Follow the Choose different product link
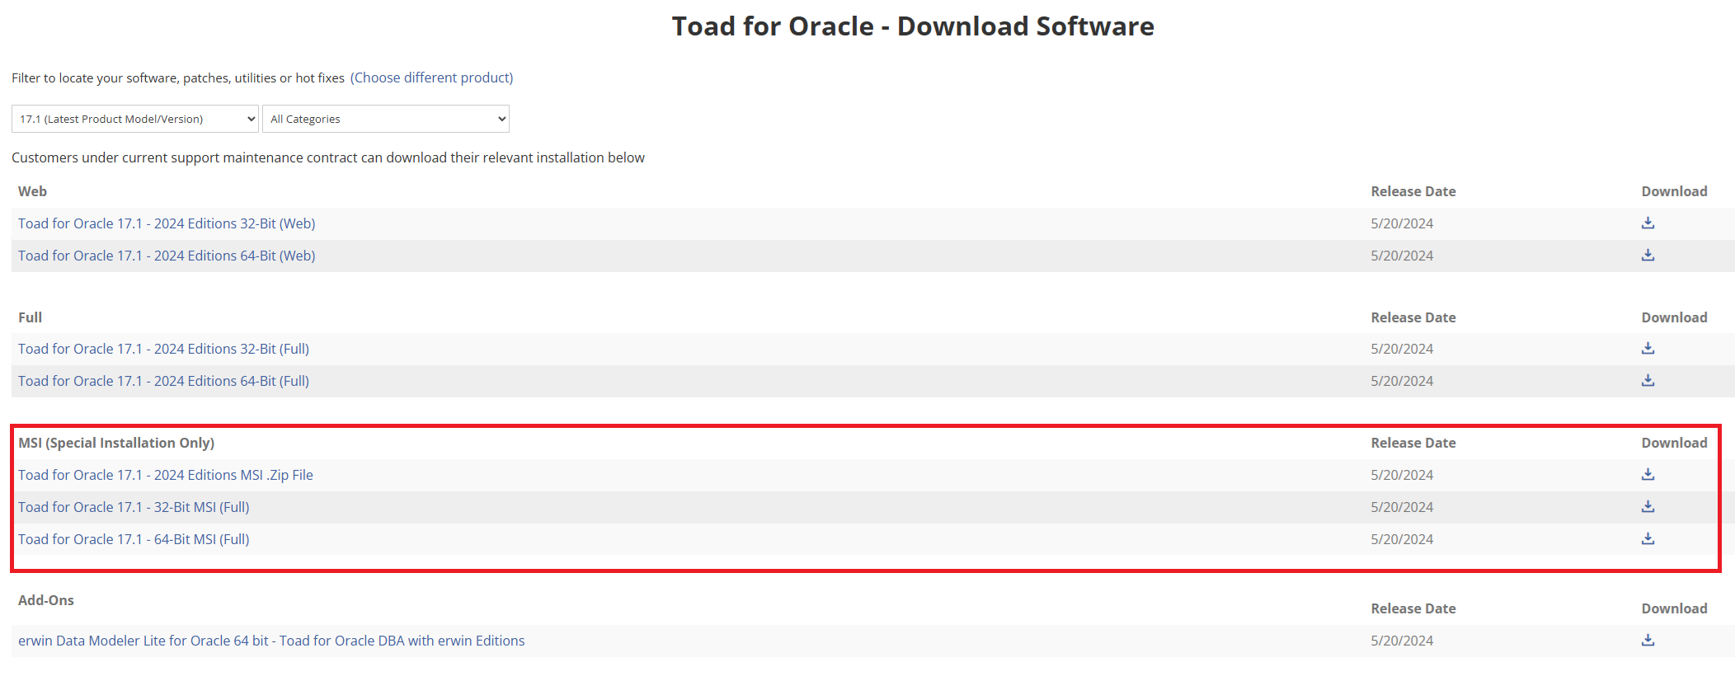The height and width of the screenshot is (681, 1735). point(431,77)
